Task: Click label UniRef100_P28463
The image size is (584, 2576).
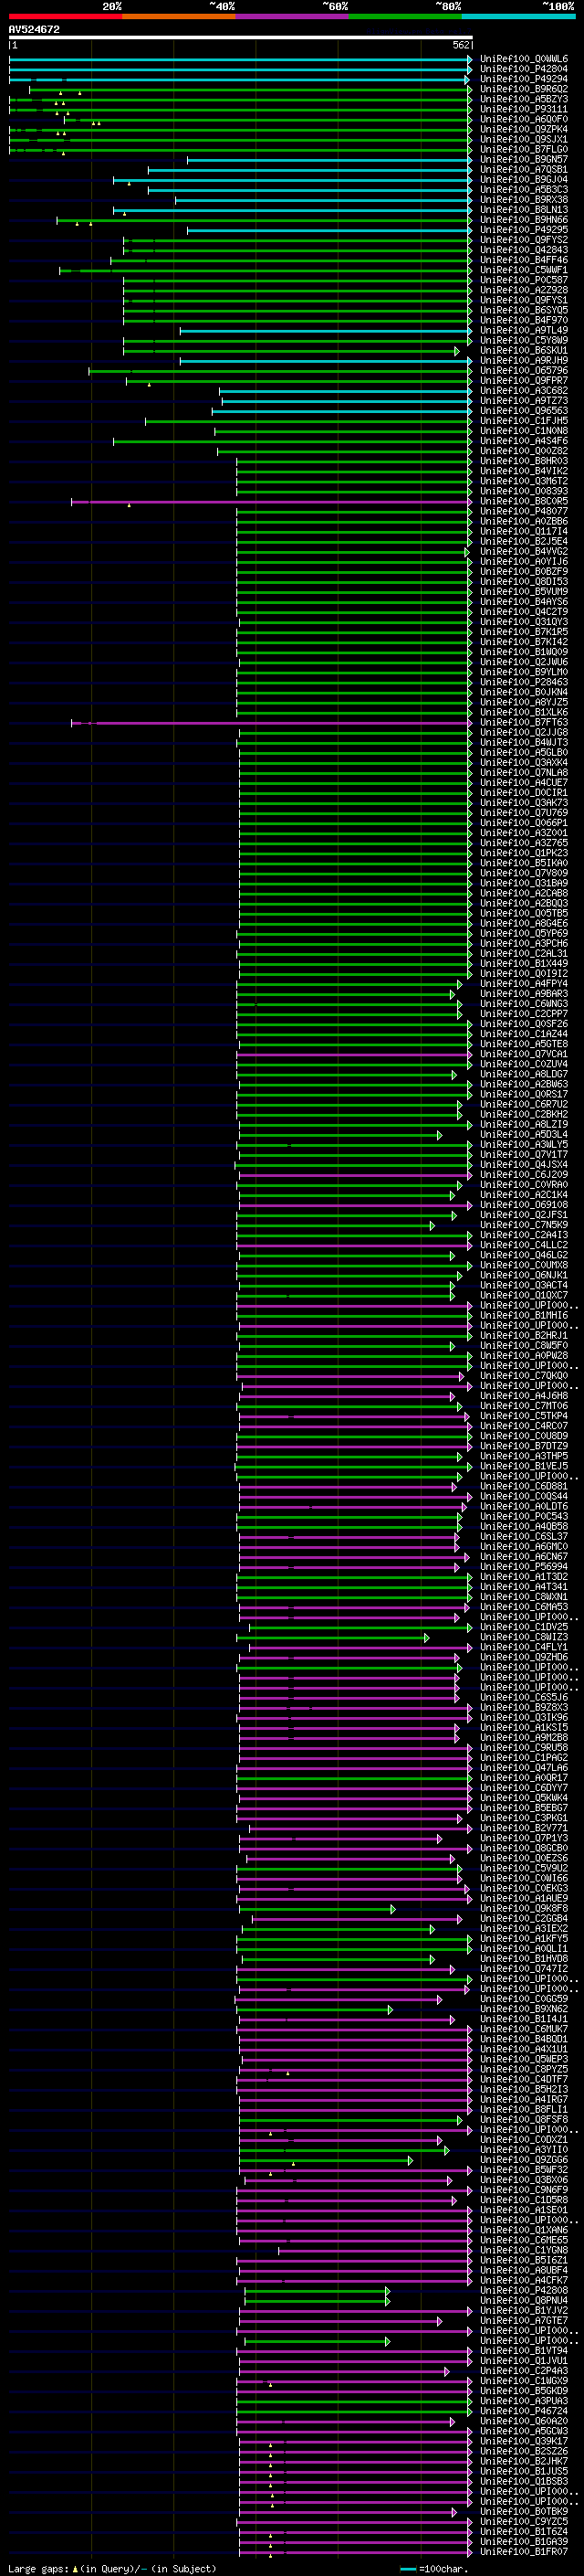Action: (x=523, y=683)
